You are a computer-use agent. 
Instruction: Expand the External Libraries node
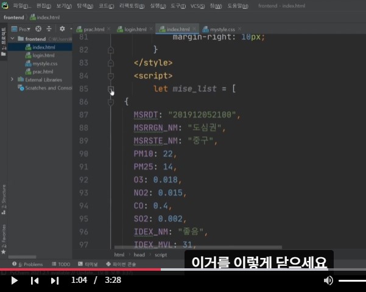(12, 80)
